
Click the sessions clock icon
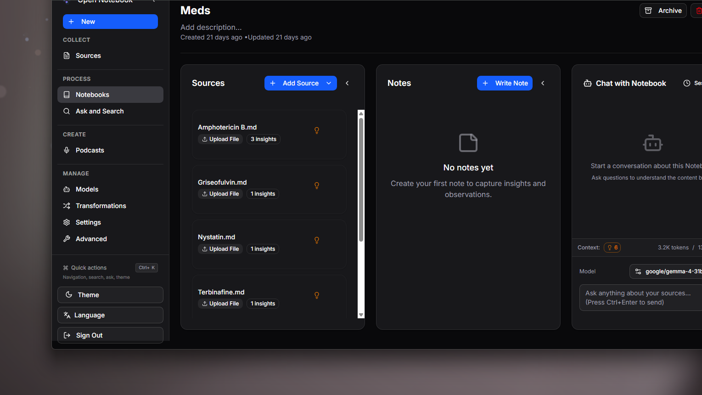(687, 83)
